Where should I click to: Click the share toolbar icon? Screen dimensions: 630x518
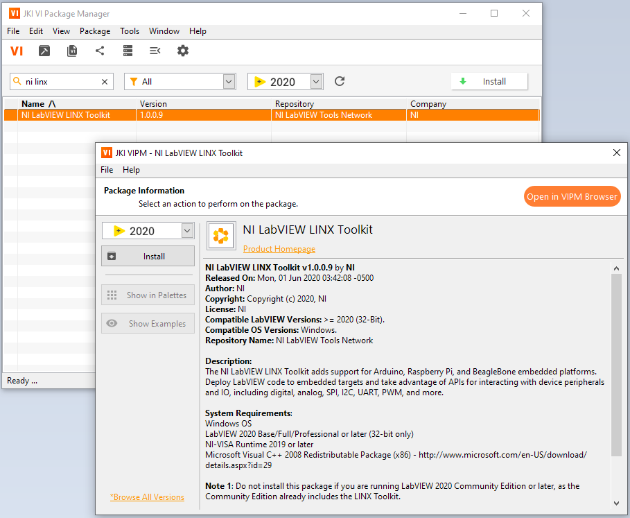100,51
